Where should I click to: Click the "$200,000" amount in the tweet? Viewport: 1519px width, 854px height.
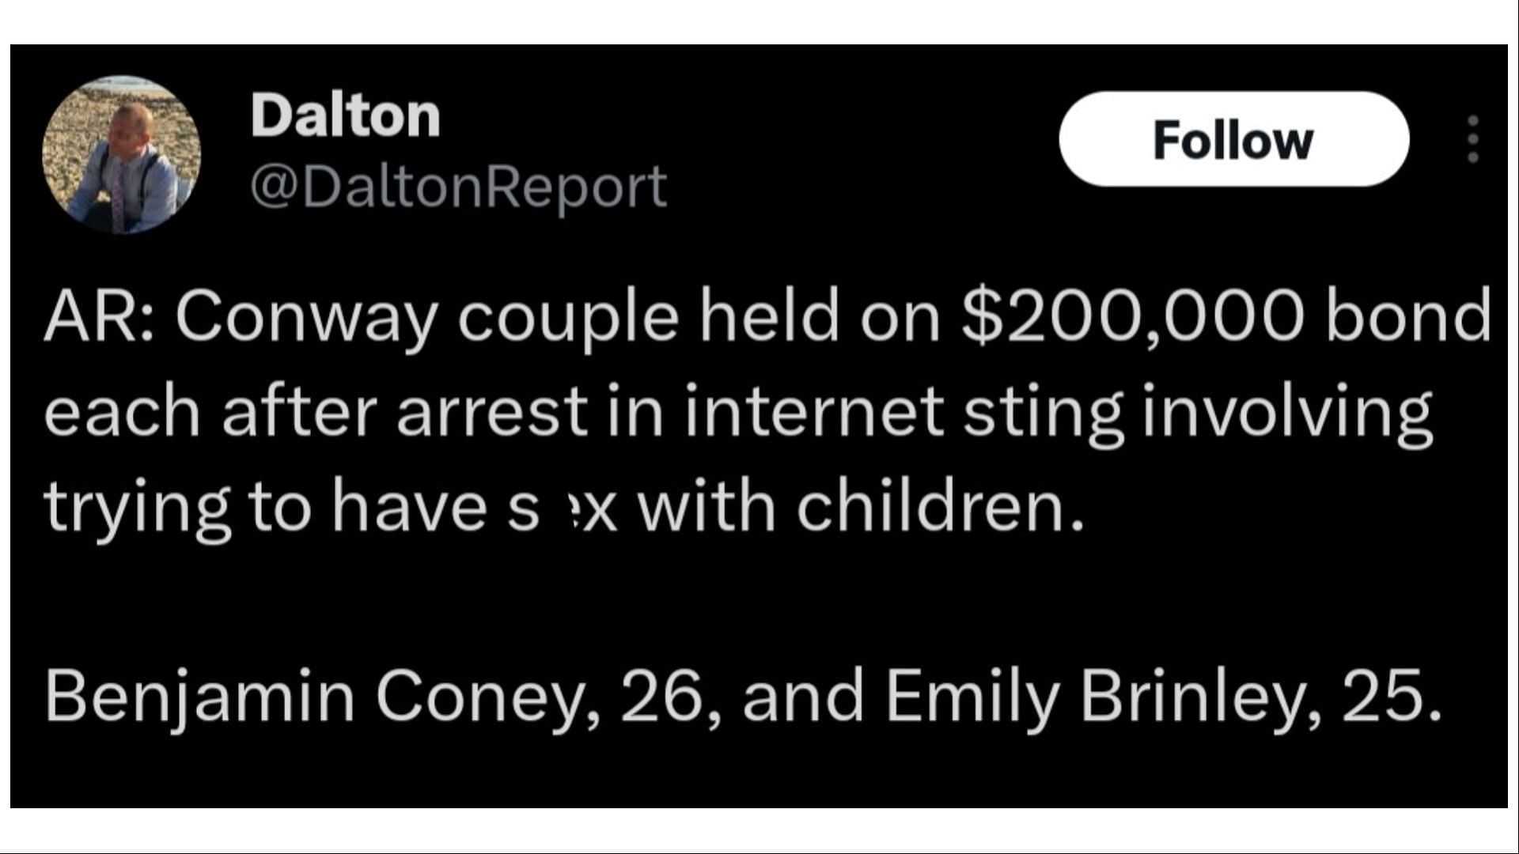[1132, 317]
